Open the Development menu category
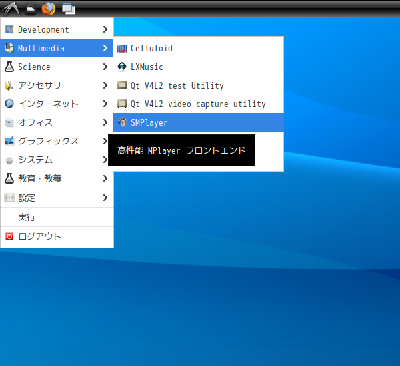This screenshot has width=400, height=366. coord(57,29)
